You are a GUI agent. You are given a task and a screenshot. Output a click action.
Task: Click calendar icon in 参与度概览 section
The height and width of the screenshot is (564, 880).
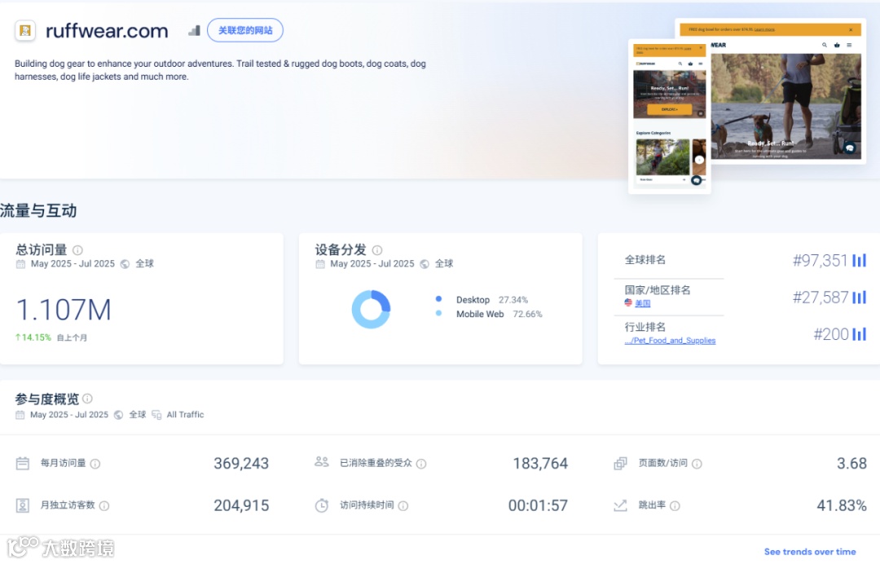pos(20,415)
